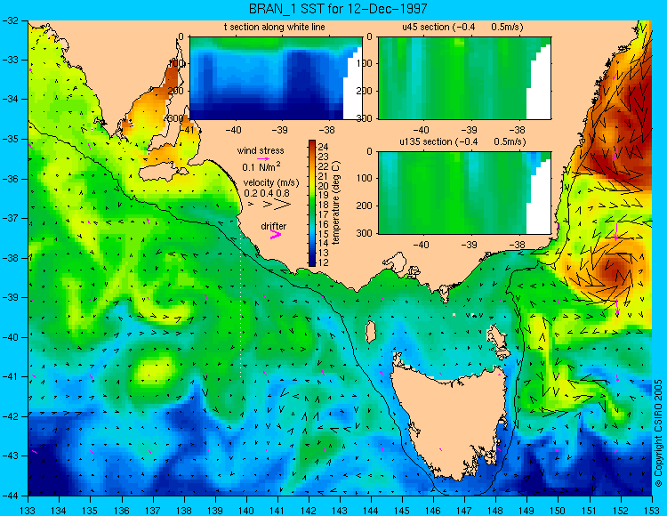This screenshot has width=667, height=516.
Task: Click the chart title BRAN_1 SST for 12-Dec-1997
Action: tap(338, 8)
